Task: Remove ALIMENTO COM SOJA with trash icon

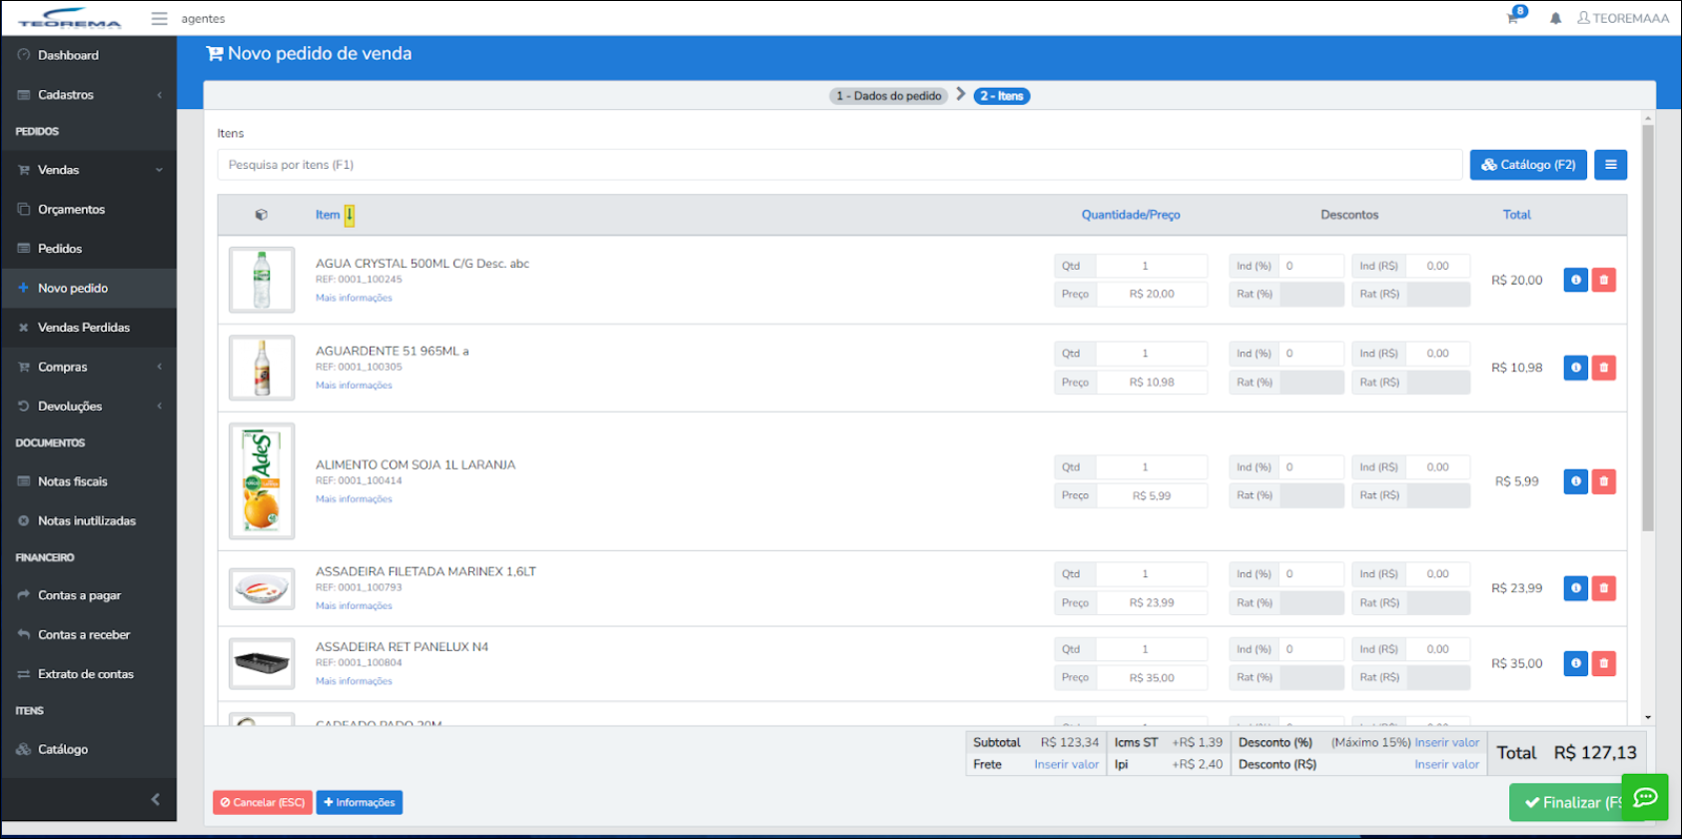Action: tap(1603, 481)
